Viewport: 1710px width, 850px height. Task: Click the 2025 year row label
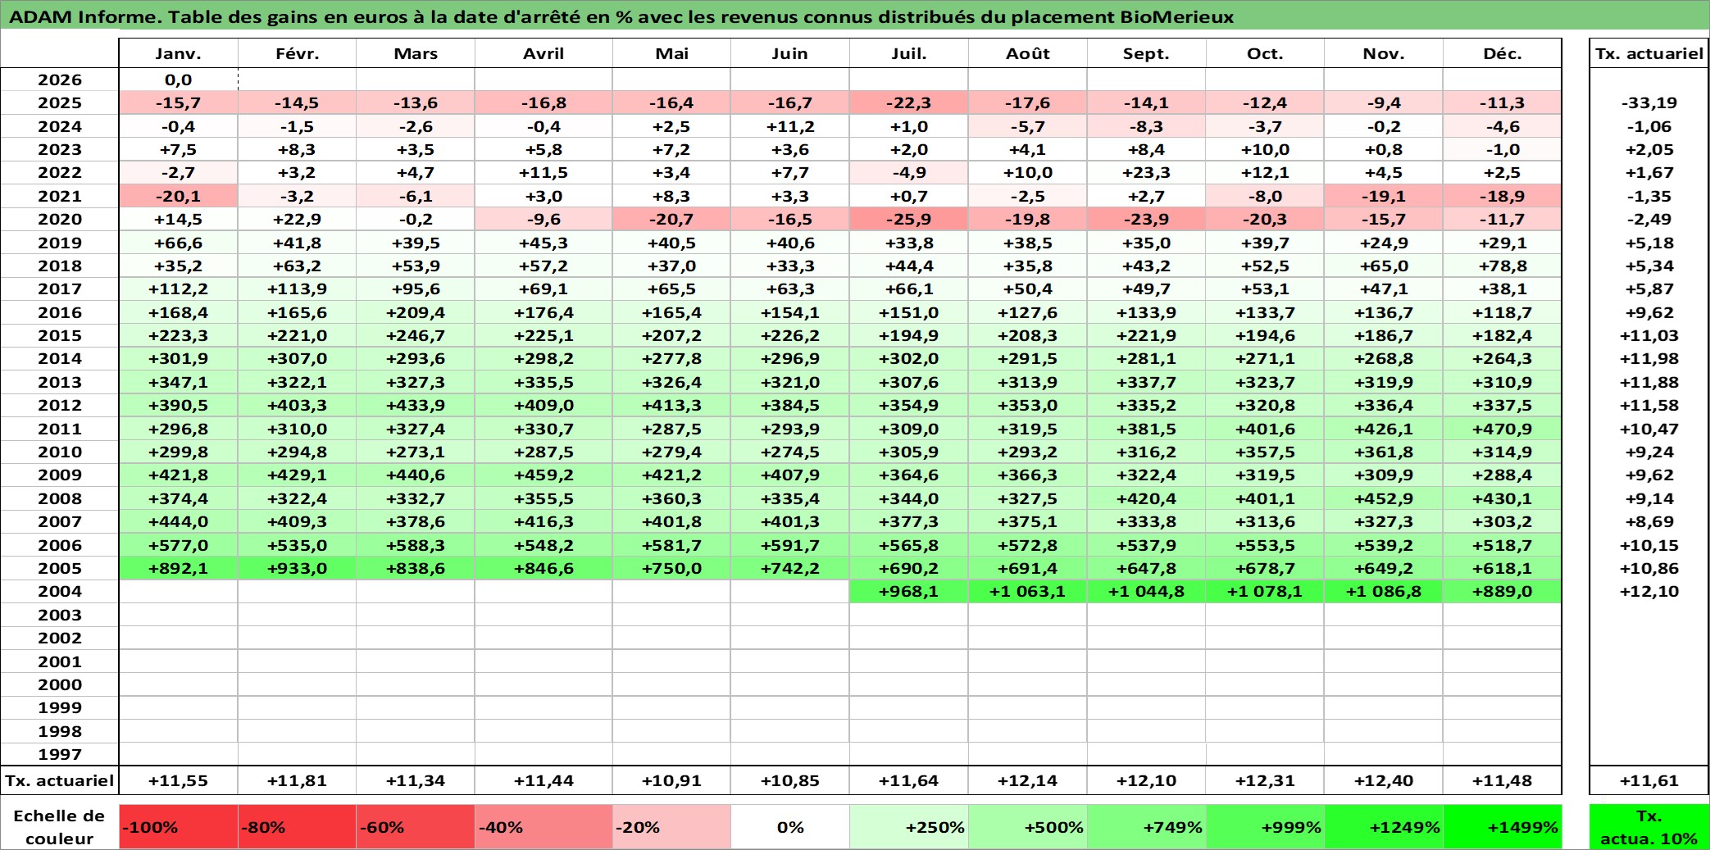(60, 102)
